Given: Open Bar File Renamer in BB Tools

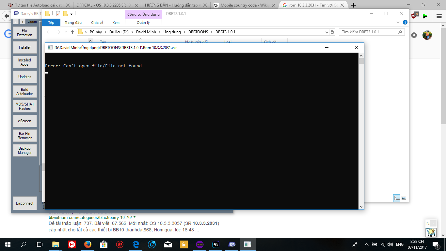Looking at the screenshot, I should [x=25, y=136].
